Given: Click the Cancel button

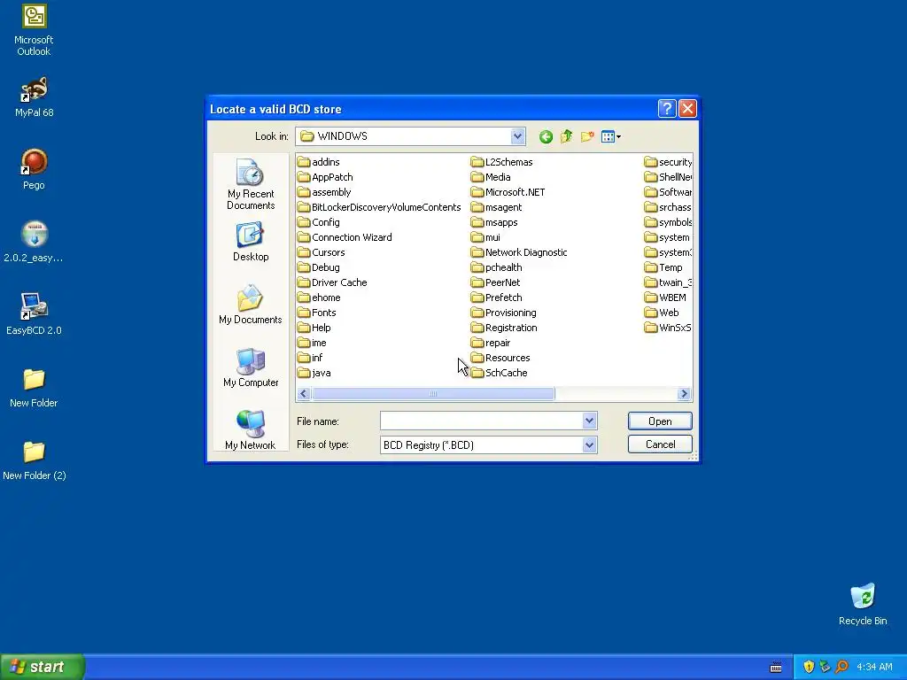Looking at the screenshot, I should pyautogui.click(x=660, y=444).
